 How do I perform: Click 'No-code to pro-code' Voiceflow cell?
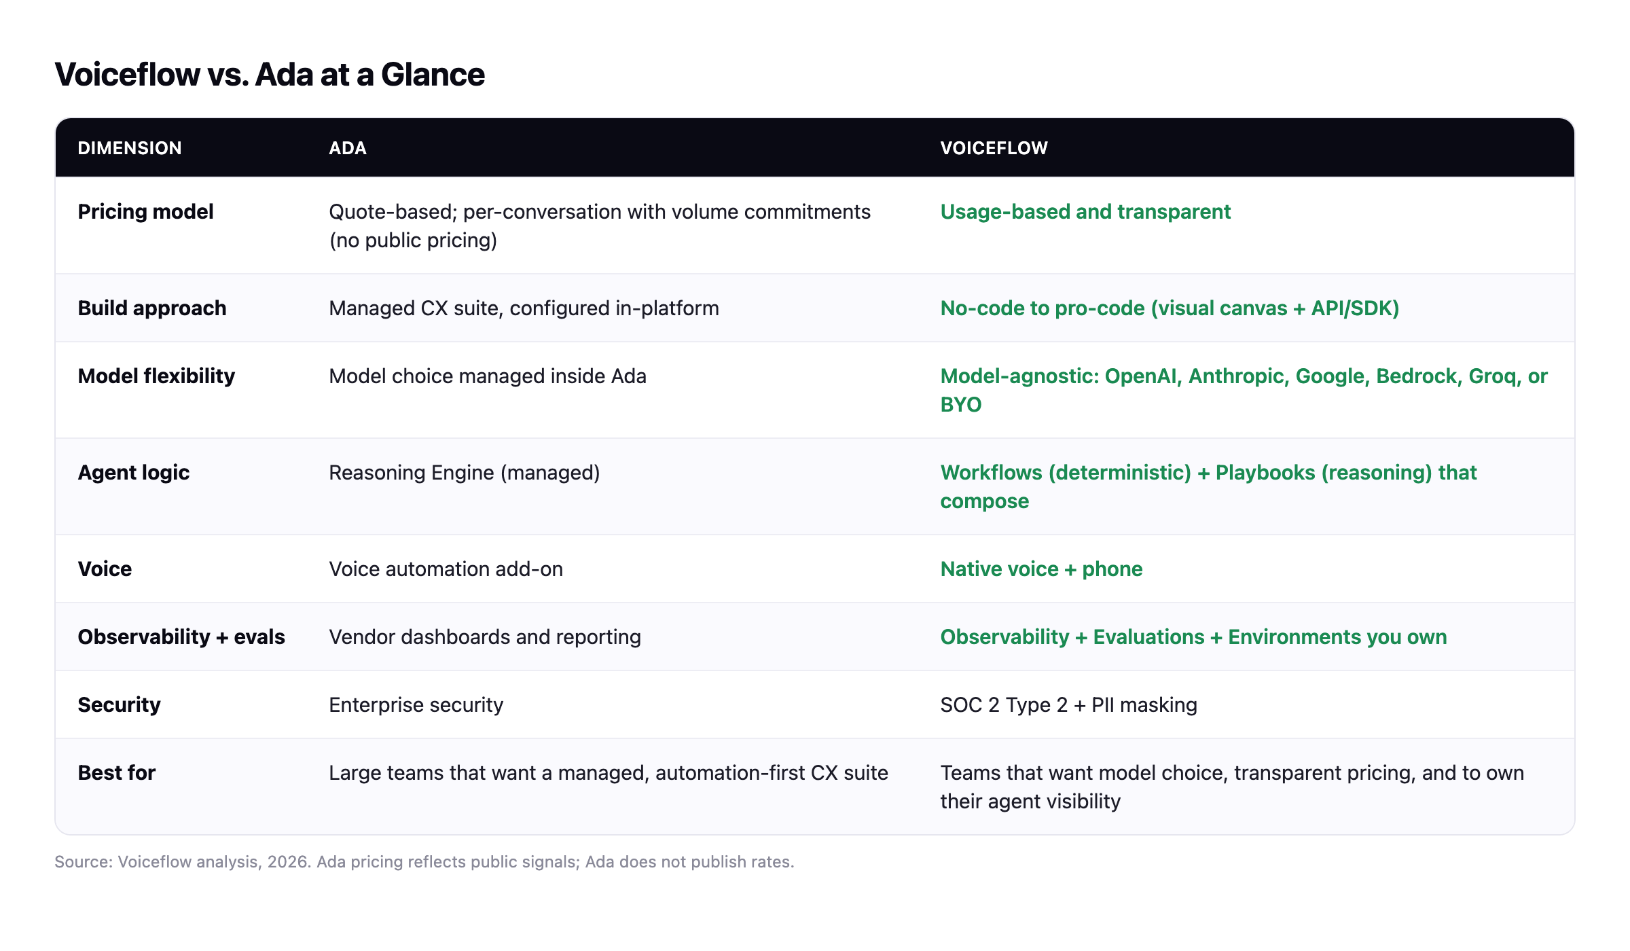(x=1170, y=308)
